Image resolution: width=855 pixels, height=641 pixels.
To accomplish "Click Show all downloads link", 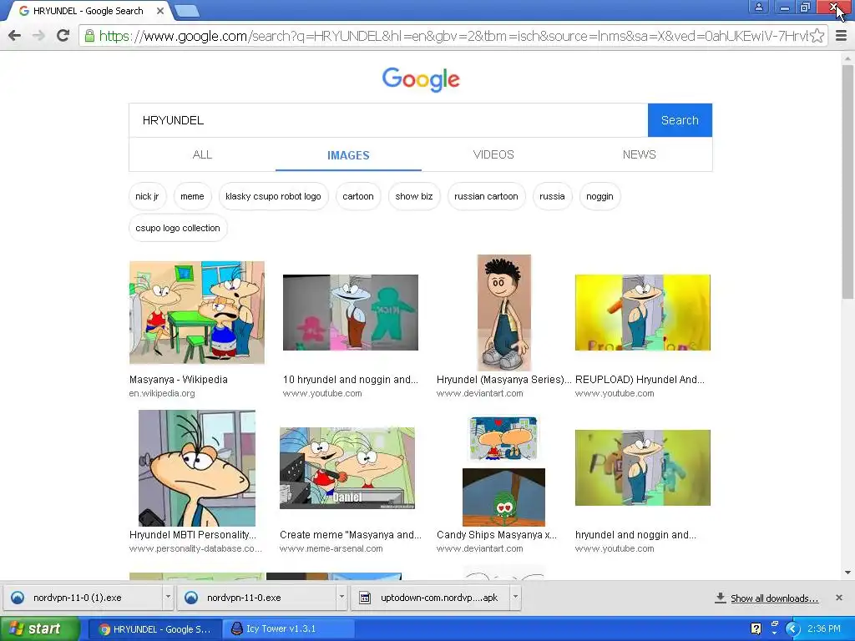I will 774,598.
